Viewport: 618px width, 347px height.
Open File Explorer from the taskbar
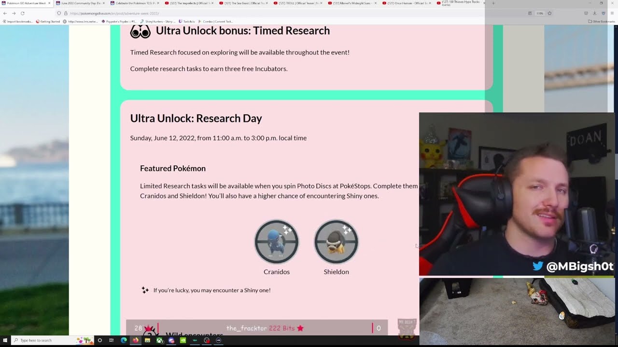click(147, 340)
